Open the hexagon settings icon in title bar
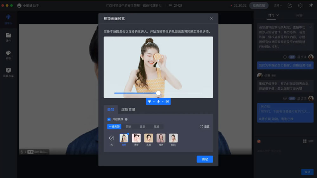This screenshot has height=178, width=317. tap(300, 5)
